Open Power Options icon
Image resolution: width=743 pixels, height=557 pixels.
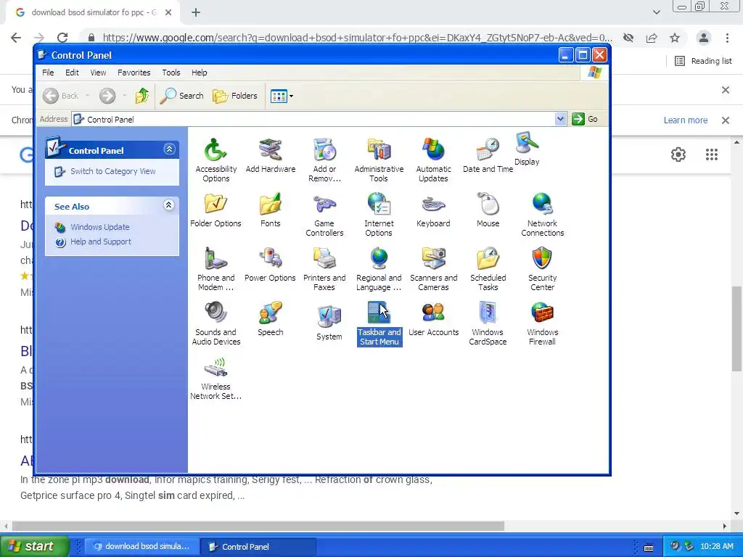point(270,265)
